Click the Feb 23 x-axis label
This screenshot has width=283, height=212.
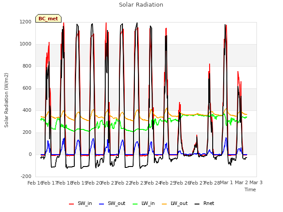pos(138,183)
